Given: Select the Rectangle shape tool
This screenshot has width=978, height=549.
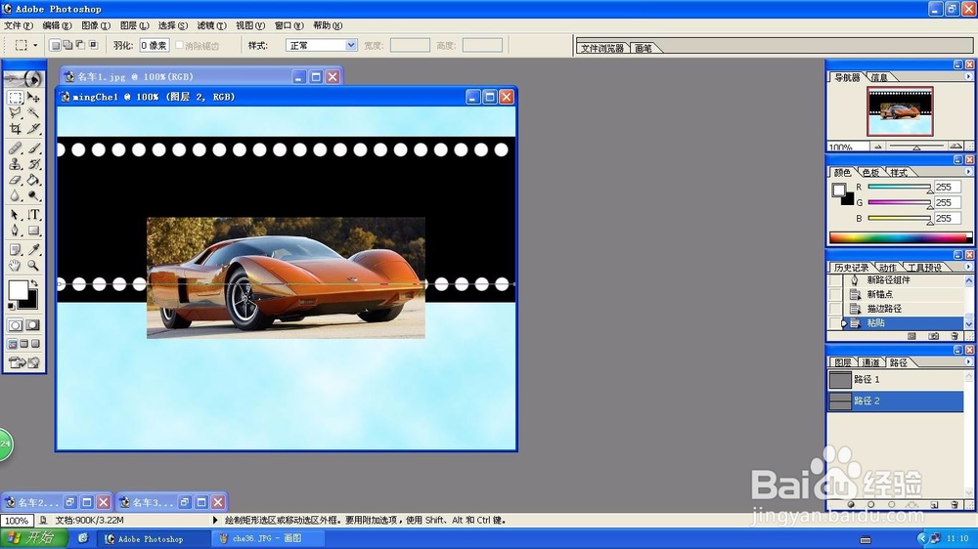Looking at the screenshot, I should 33,231.
